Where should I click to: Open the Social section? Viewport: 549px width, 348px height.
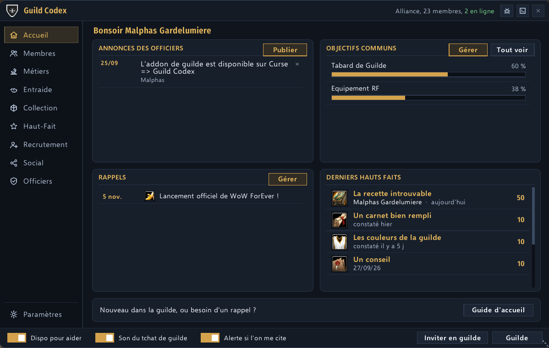41,163
